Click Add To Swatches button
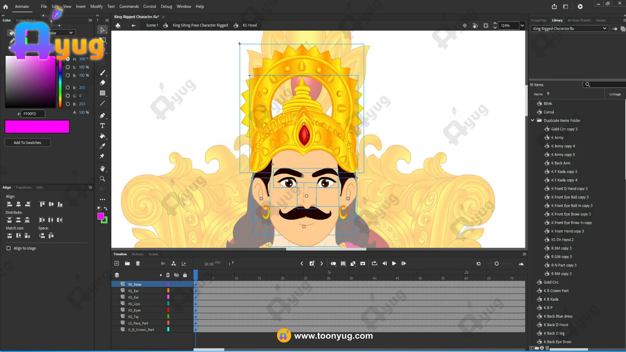This screenshot has width=626, height=352. (x=28, y=143)
